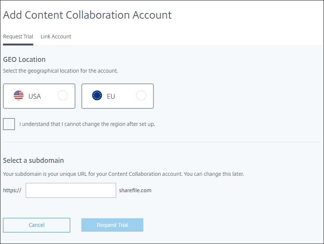The image size is (324, 244).
Task: Click the Add Content Collaboration Account title
Action: (87, 15)
